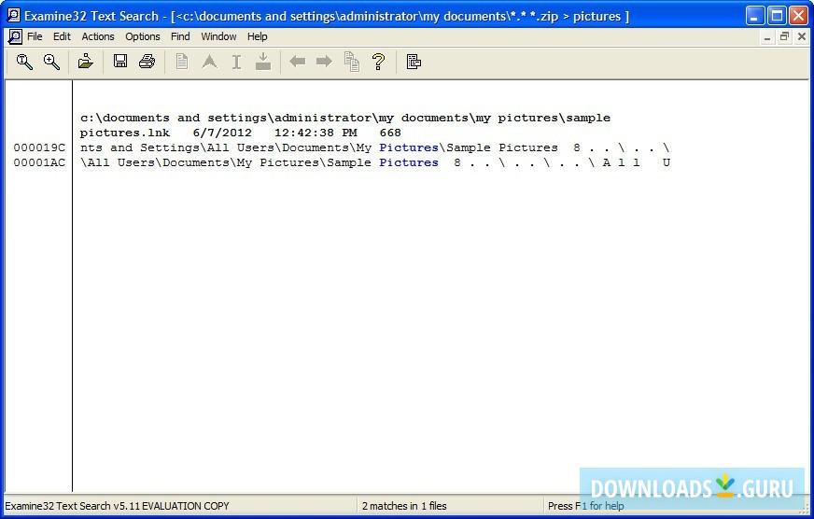This screenshot has width=814, height=519.
Task: Click the 12:42:38 PM timestamp
Action: click(316, 133)
